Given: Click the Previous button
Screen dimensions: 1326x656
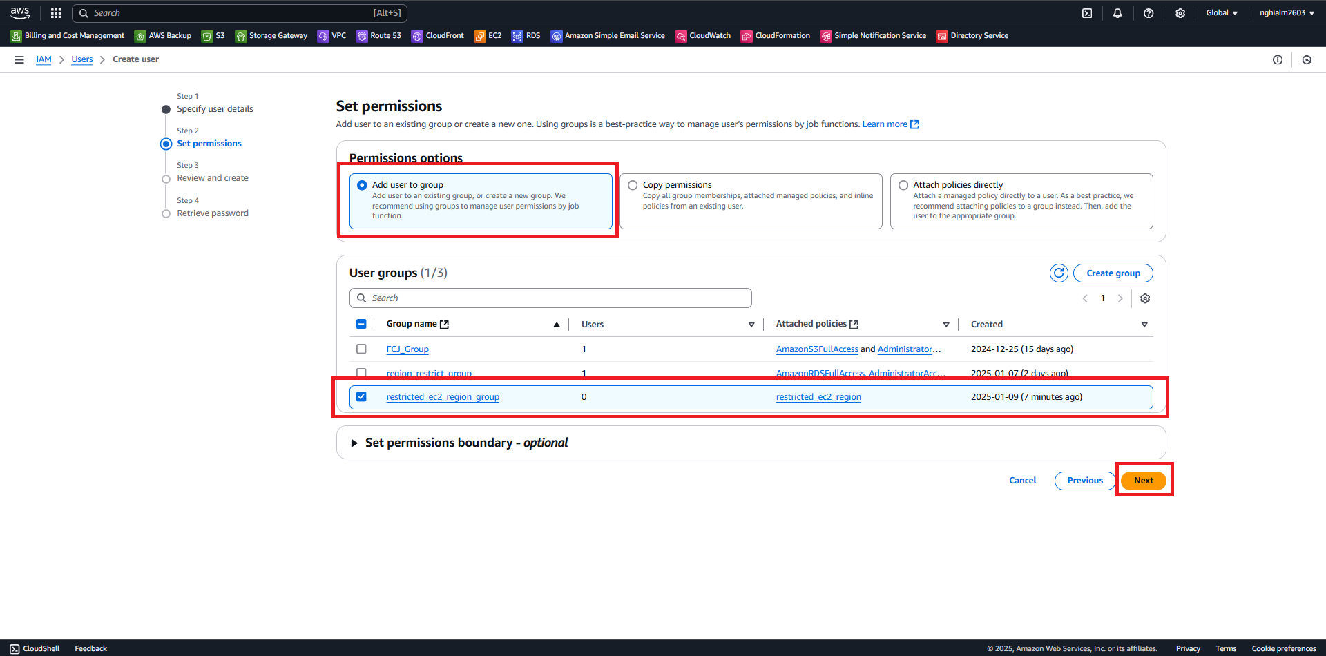Looking at the screenshot, I should pos(1085,481).
